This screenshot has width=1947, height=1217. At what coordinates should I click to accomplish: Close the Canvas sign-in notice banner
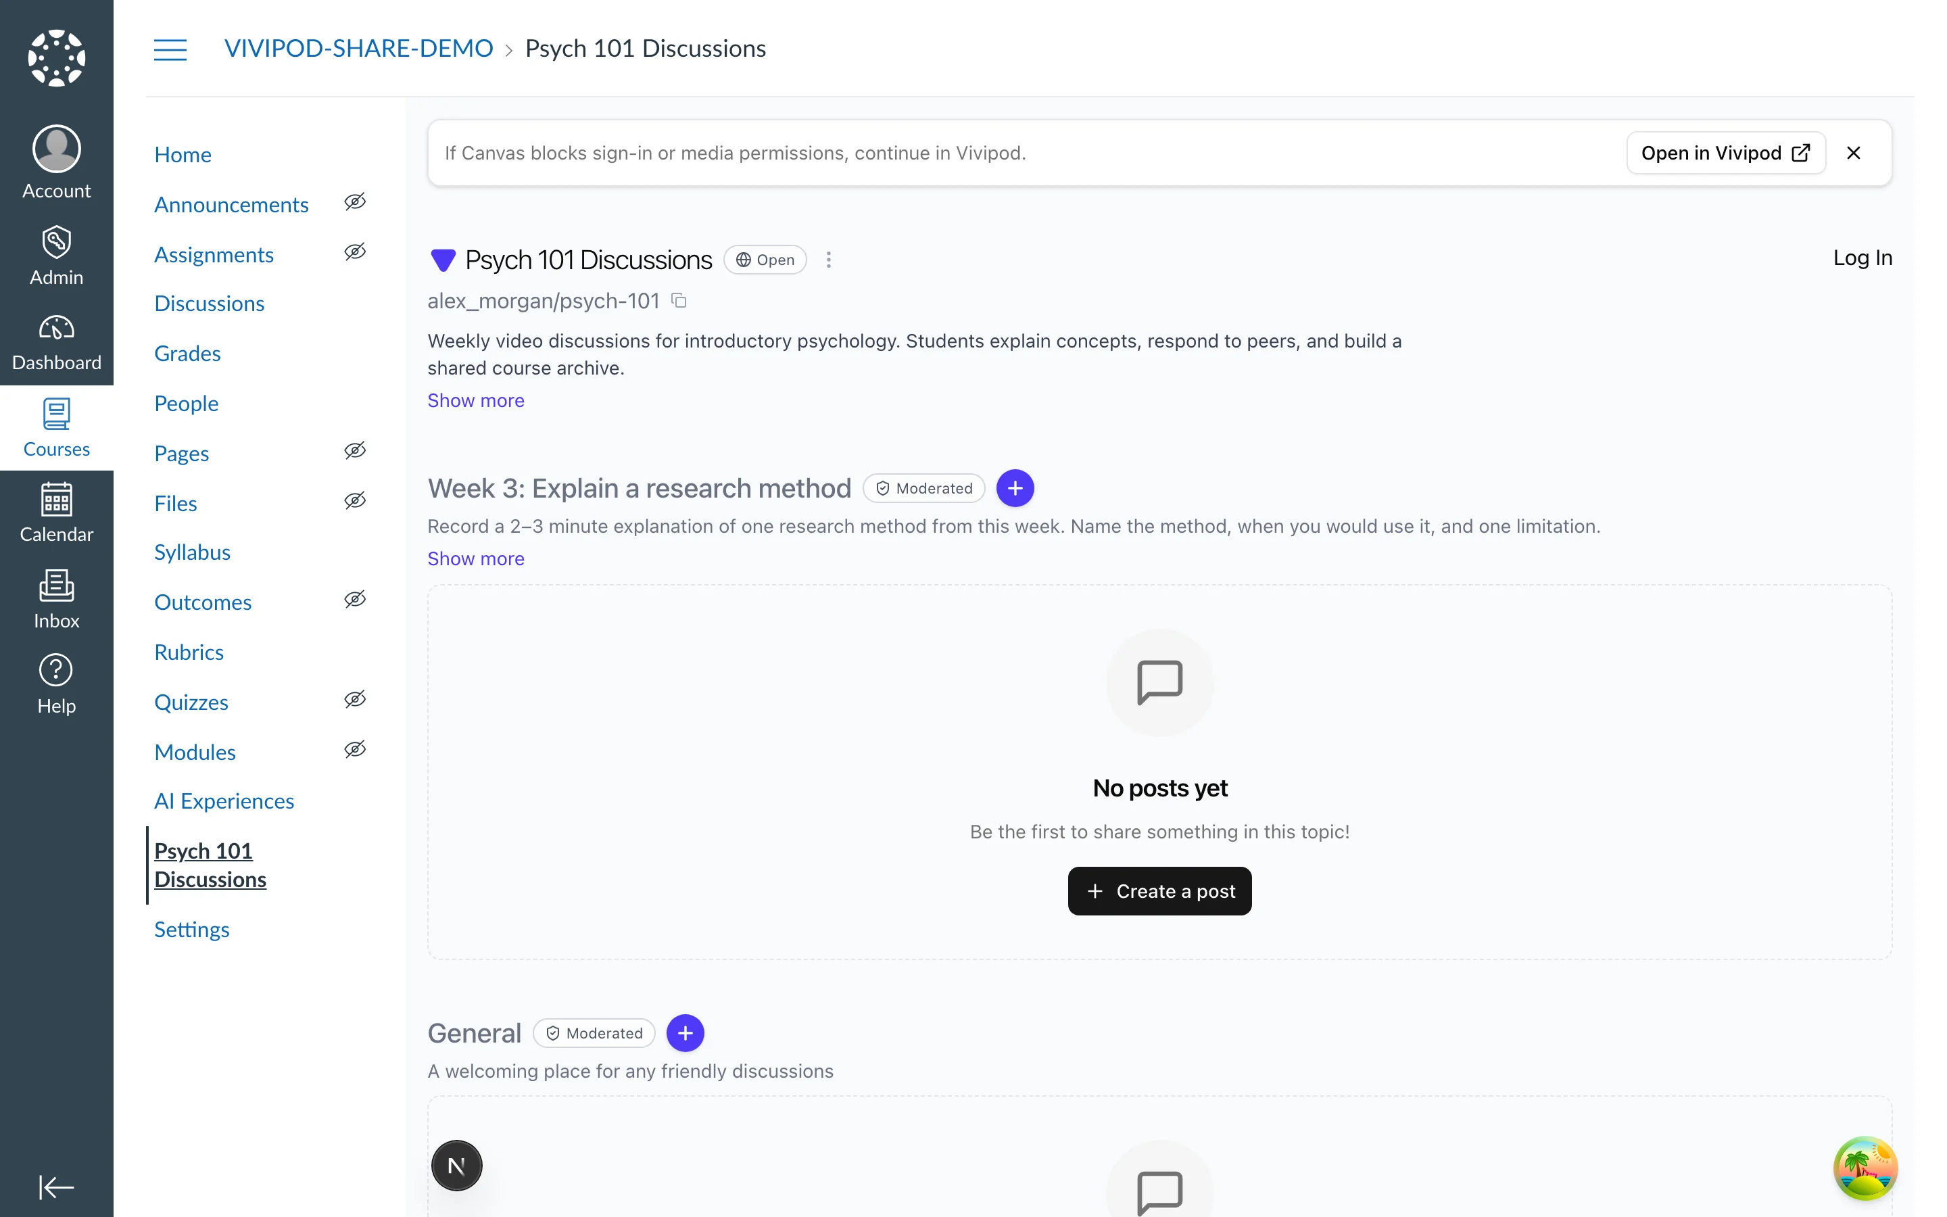1854,153
